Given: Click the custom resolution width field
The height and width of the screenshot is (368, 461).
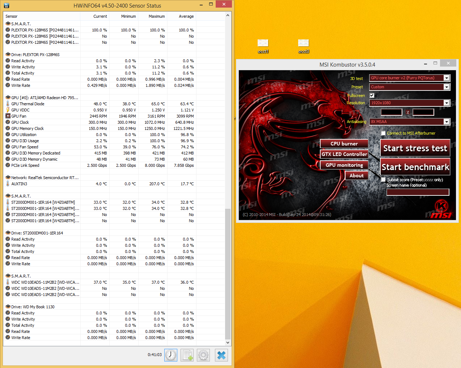Looking at the screenshot, I should pos(392,112).
